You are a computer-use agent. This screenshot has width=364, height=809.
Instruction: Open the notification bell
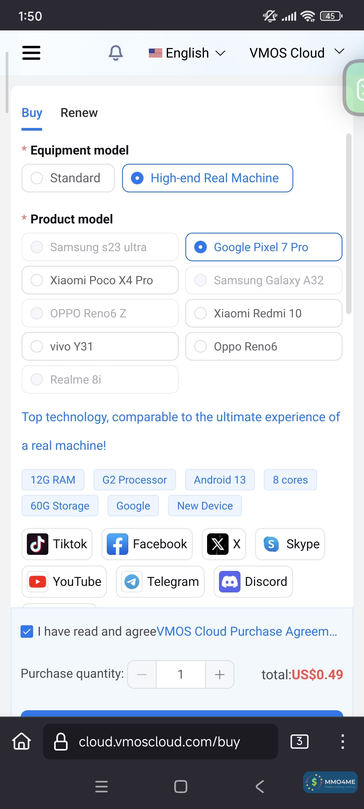(x=115, y=53)
